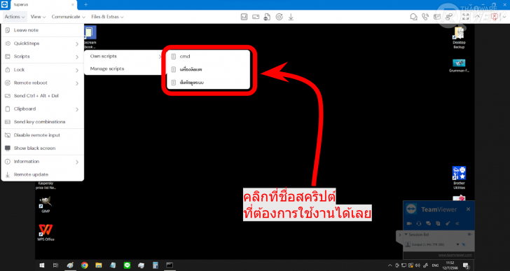The height and width of the screenshot is (271, 510).
Task: Select Send key combinations
Action: click(x=42, y=122)
